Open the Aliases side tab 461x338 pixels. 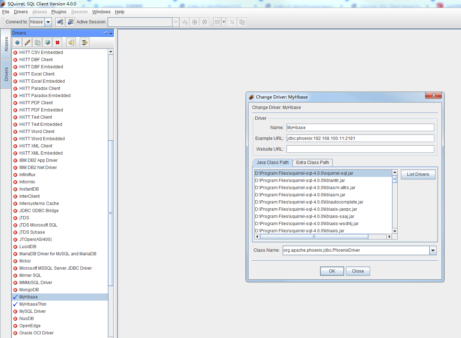click(6, 44)
